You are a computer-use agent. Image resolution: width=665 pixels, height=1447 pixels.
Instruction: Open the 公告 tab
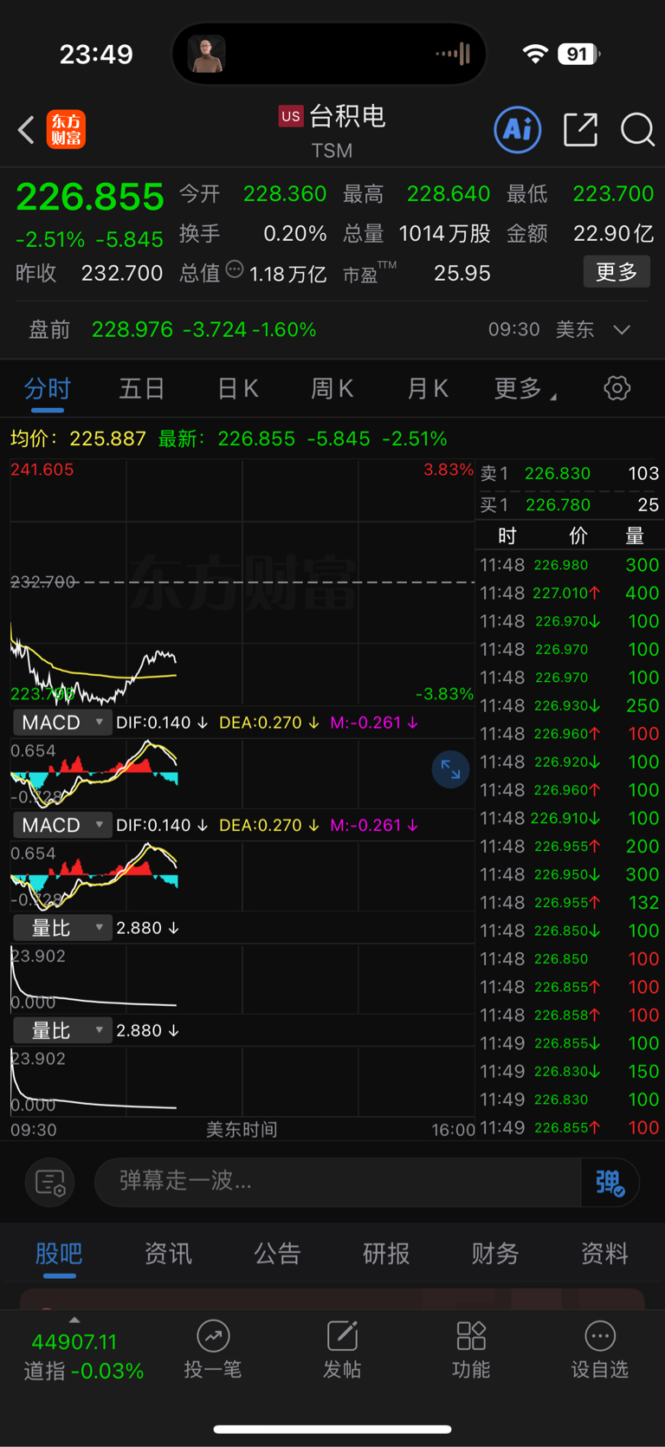[x=277, y=1254]
